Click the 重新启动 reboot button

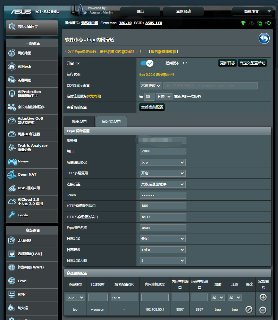183,11
